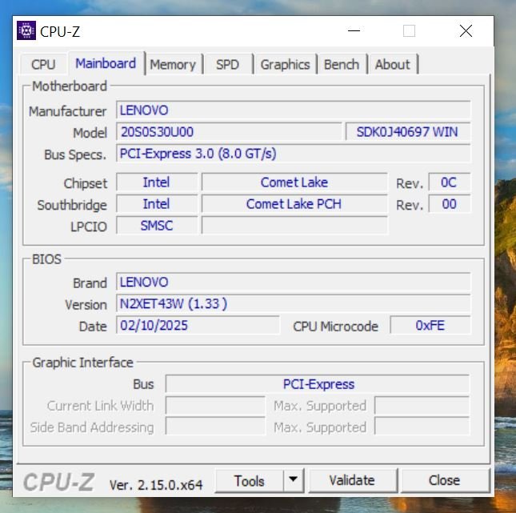Click the Graphic Interface Bus PCI-Express field
This screenshot has height=513, width=516.
tap(318, 384)
